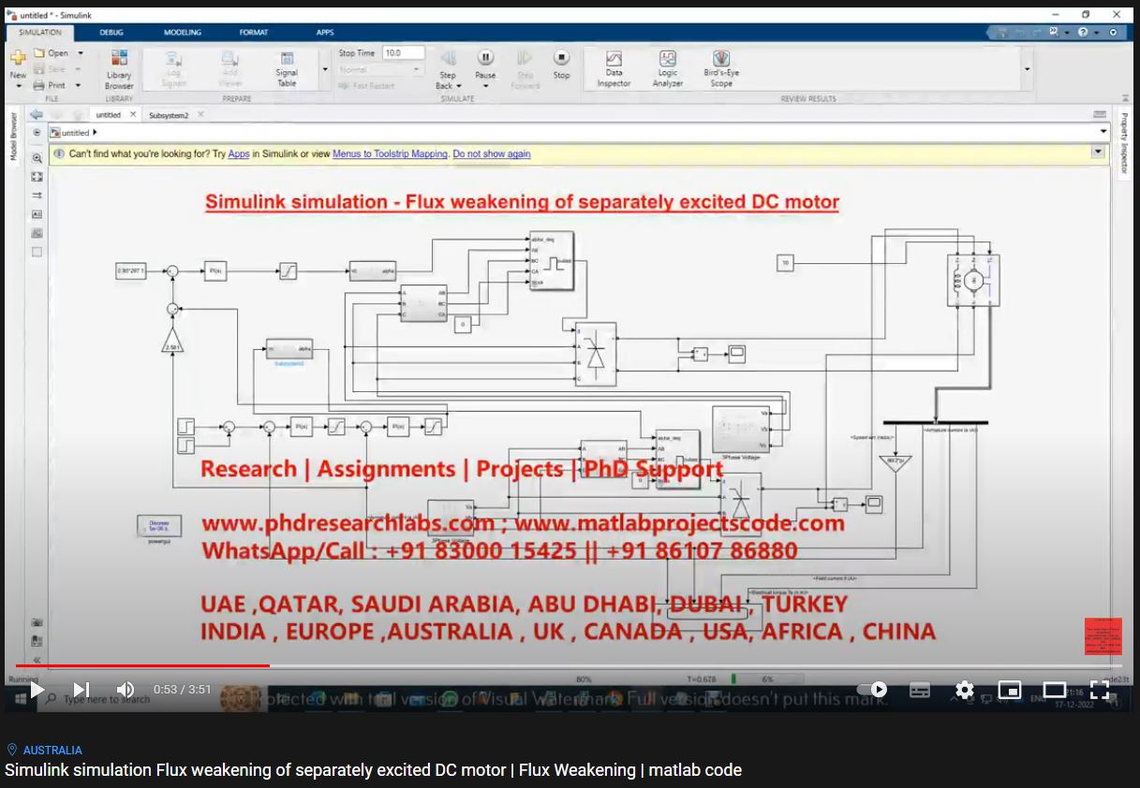The height and width of the screenshot is (788, 1140).
Task: Close the Subsystem2 model tab
Action: 200,114
